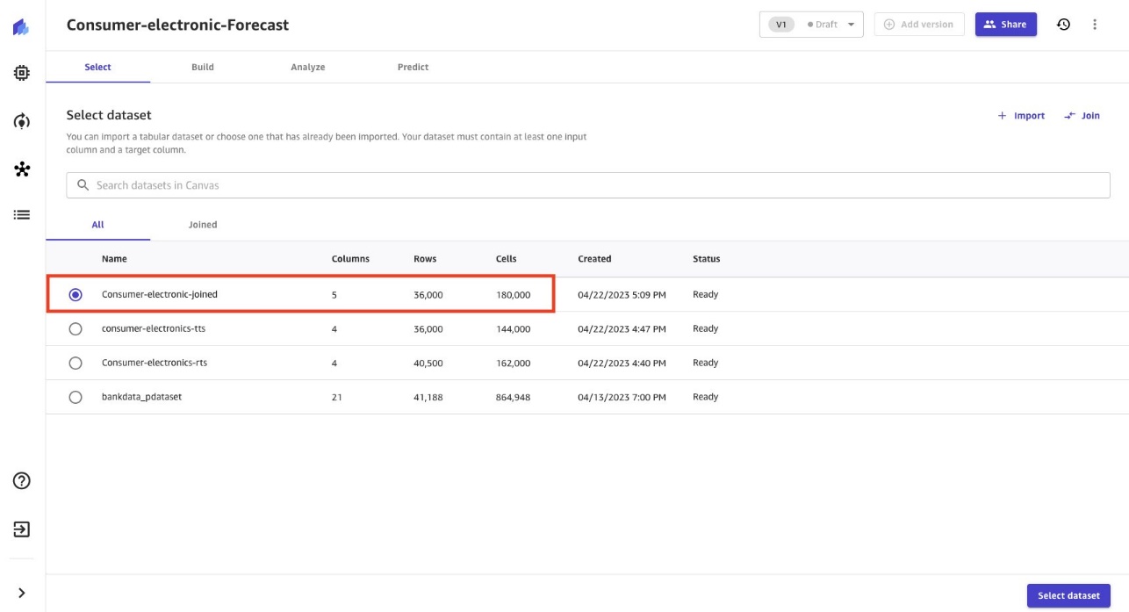
Task: Click the 04/13/2023 7:00 PM created date
Action: [x=622, y=397]
